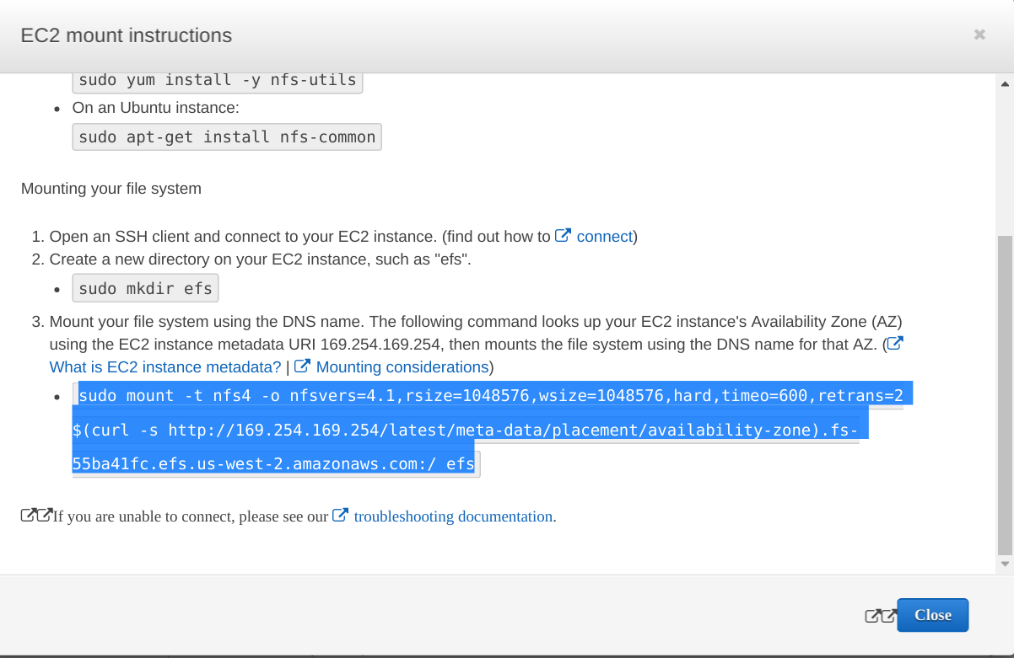
Task: Open the "connect" link
Action: tap(603, 236)
